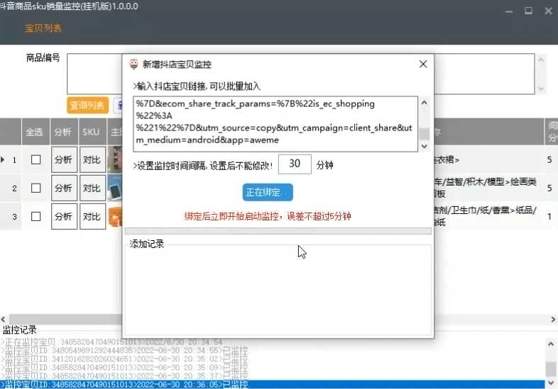Close the 新增抖店宝贝监控 dialog
Image resolution: width=558 pixels, height=389 pixels.
tap(423, 64)
